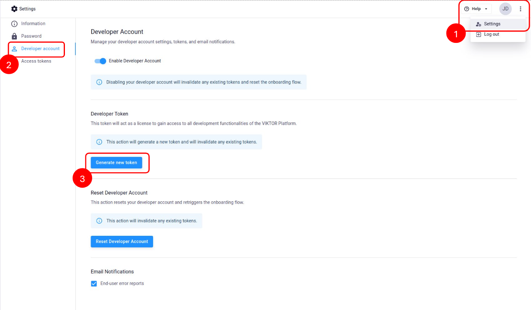Select Settings from the user menu

click(x=492, y=24)
